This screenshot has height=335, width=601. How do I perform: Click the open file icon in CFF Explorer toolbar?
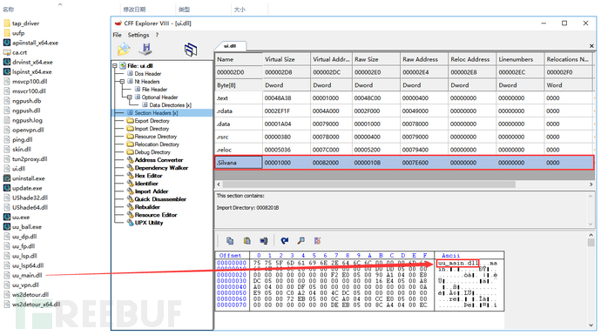[x=124, y=49]
